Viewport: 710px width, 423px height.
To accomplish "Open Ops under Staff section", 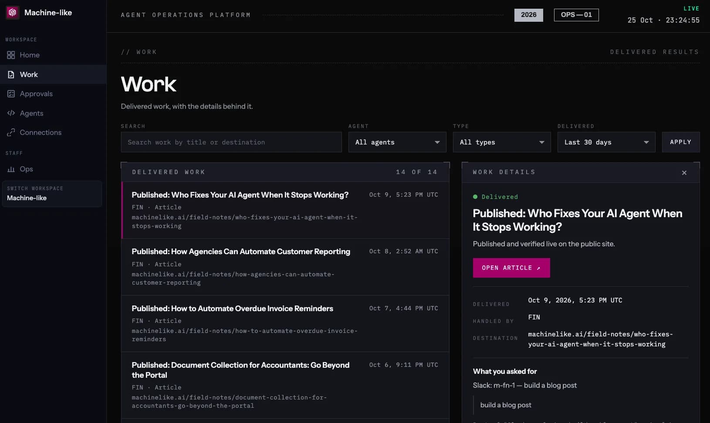I will pos(53,169).
